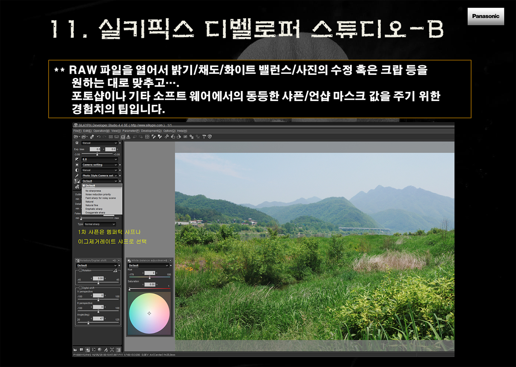Click the open file folder toolbar icon

[76, 137]
